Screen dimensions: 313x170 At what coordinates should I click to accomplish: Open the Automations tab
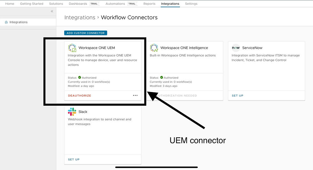pos(115,4)
